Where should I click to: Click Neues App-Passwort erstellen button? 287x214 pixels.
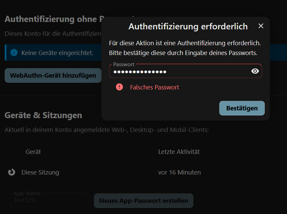coord(143,200)
